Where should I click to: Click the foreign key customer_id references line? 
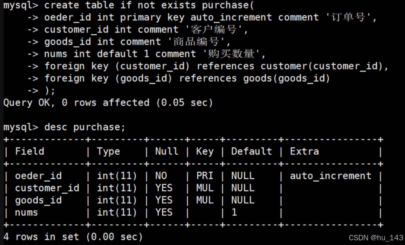click(x=208, y=66)
